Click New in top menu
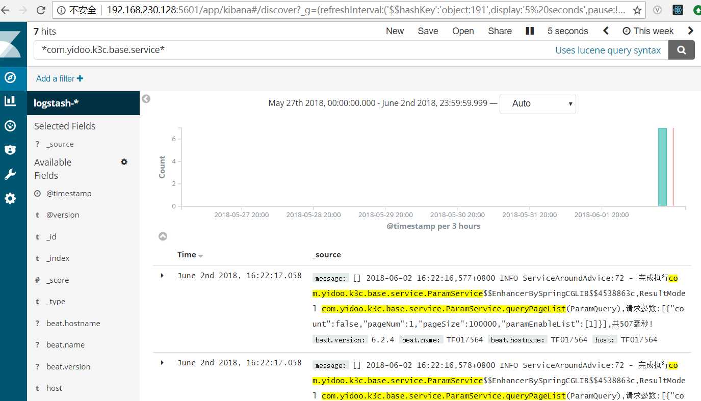The width and height of the screenshot is (701, 401). 395,31
